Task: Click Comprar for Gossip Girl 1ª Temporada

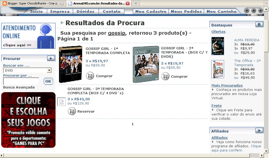Action: [x=104, y=76]
